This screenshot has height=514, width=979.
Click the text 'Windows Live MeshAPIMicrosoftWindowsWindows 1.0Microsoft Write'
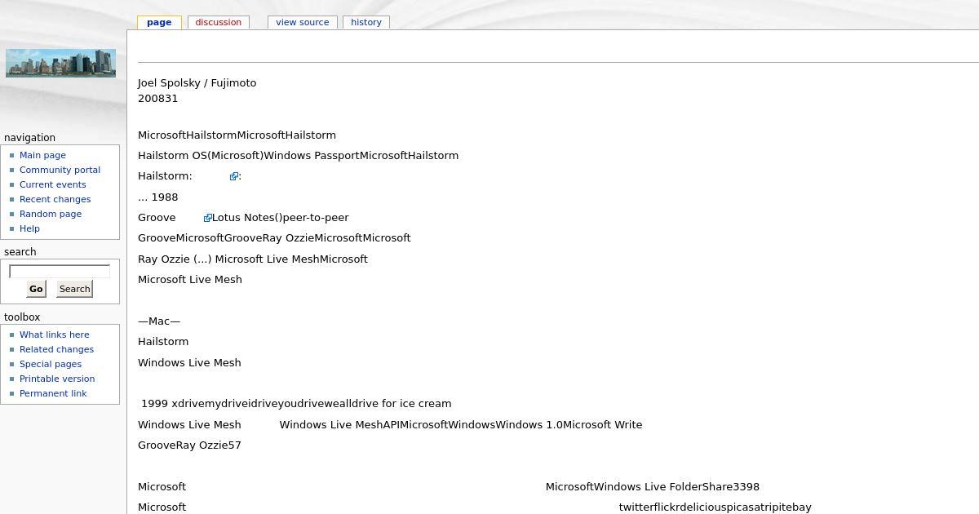(x=461, y=424)
